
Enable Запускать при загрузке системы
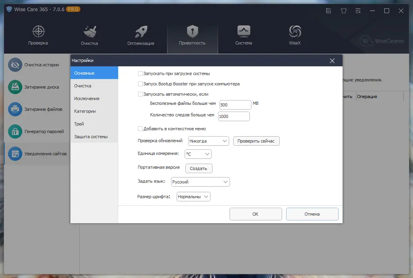coord(140,73)
